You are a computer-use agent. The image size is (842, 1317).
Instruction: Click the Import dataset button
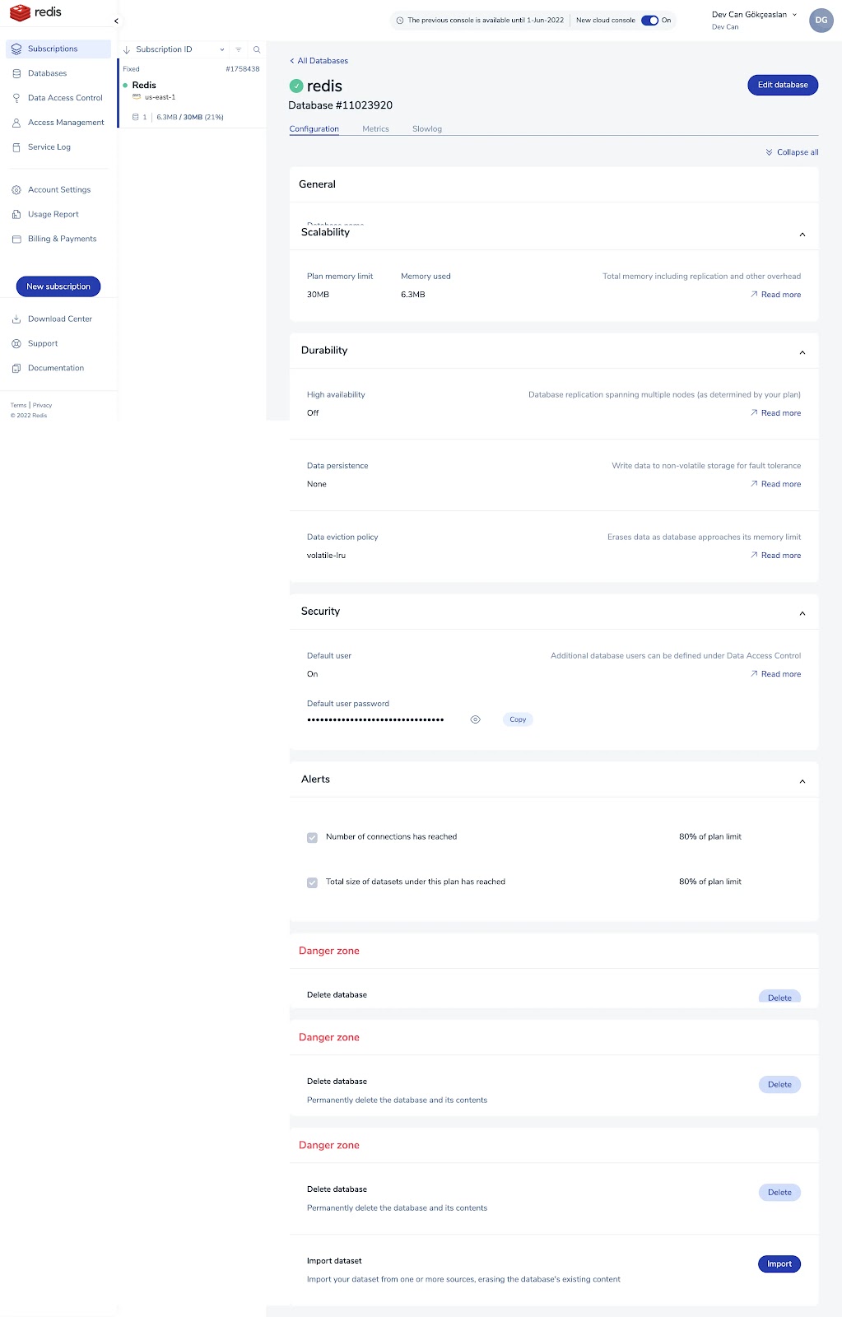click(x=779, y=1263)
